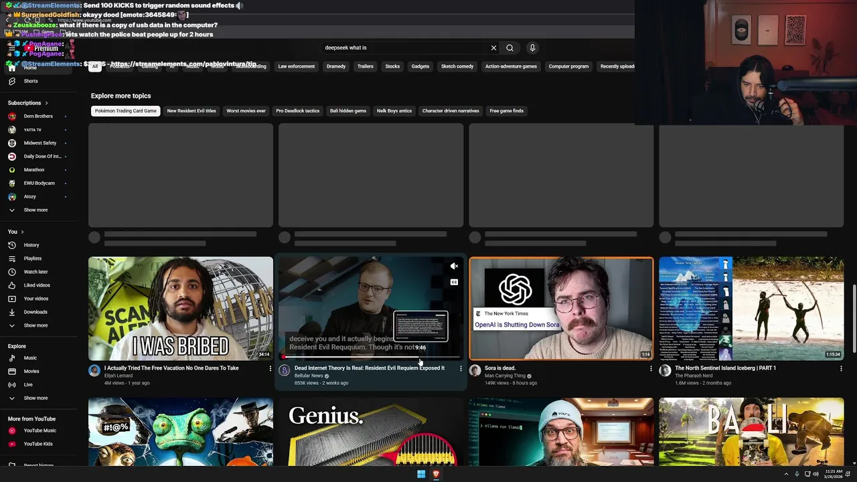Open Genius video thumbnail

coord(371,432)
